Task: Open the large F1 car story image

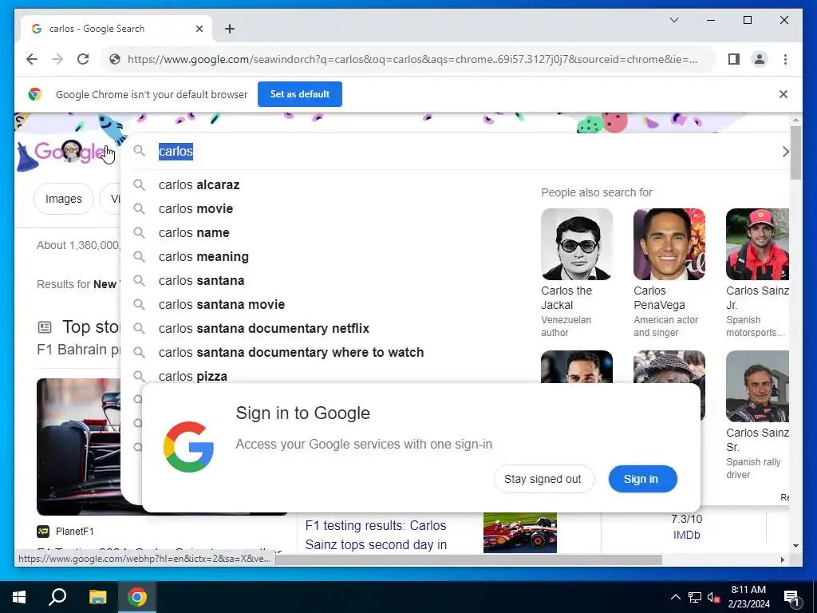Action: (x=79, y=447)
